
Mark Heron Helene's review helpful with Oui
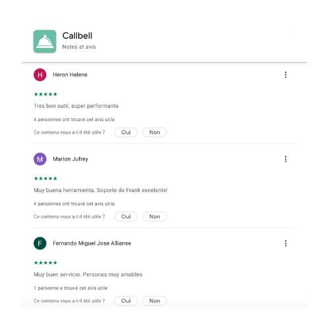tap(126, 132)
